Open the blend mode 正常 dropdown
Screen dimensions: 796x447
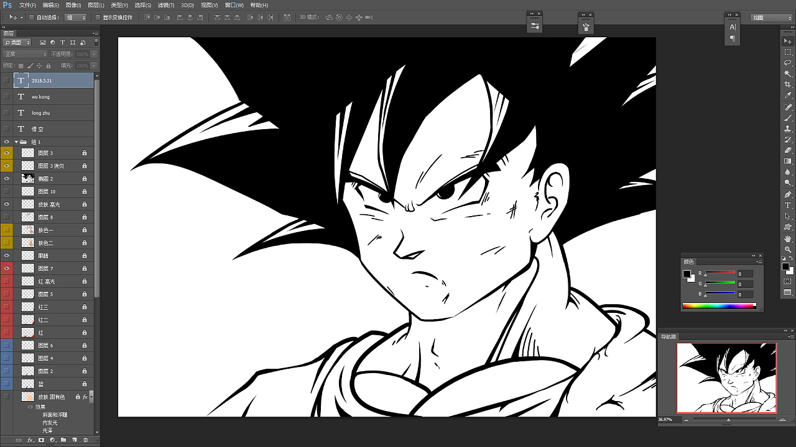pos(25,54)
